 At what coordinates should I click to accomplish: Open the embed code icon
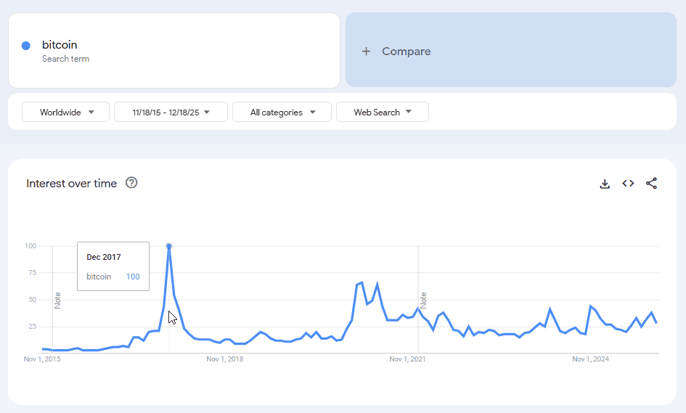(628, 184)
